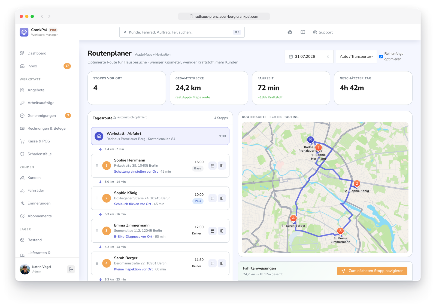Viewport: 436px width, 308px height.
Task: Open the date picker showing 31.07.2026
Action: coord(309,57)
